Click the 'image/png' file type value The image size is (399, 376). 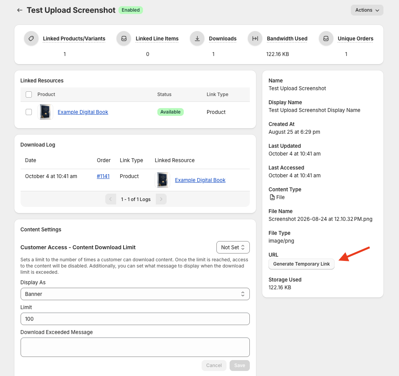(x=281, y=241)
